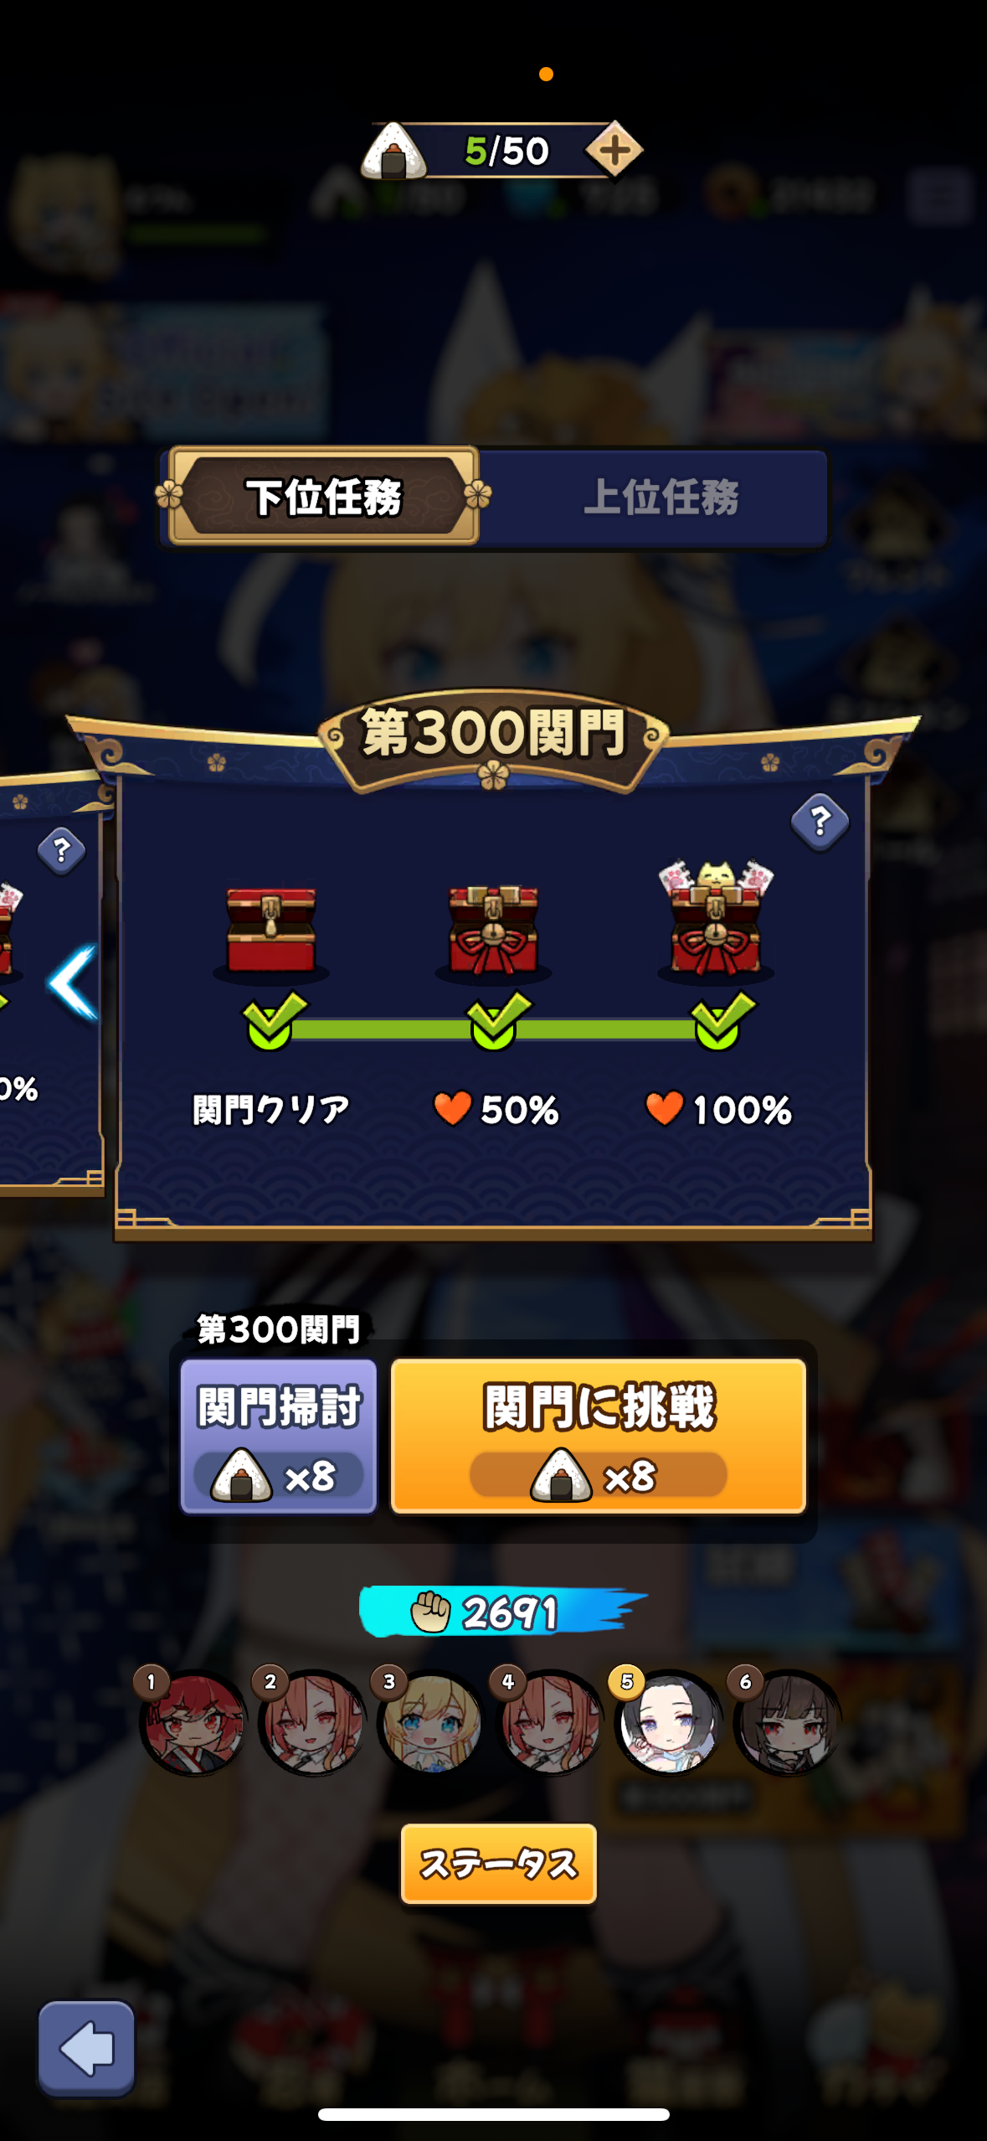Viewport: 987px width, 2141px height.
Task: Open the help question mark on stage 300 panel
Action: coord(820,822)
